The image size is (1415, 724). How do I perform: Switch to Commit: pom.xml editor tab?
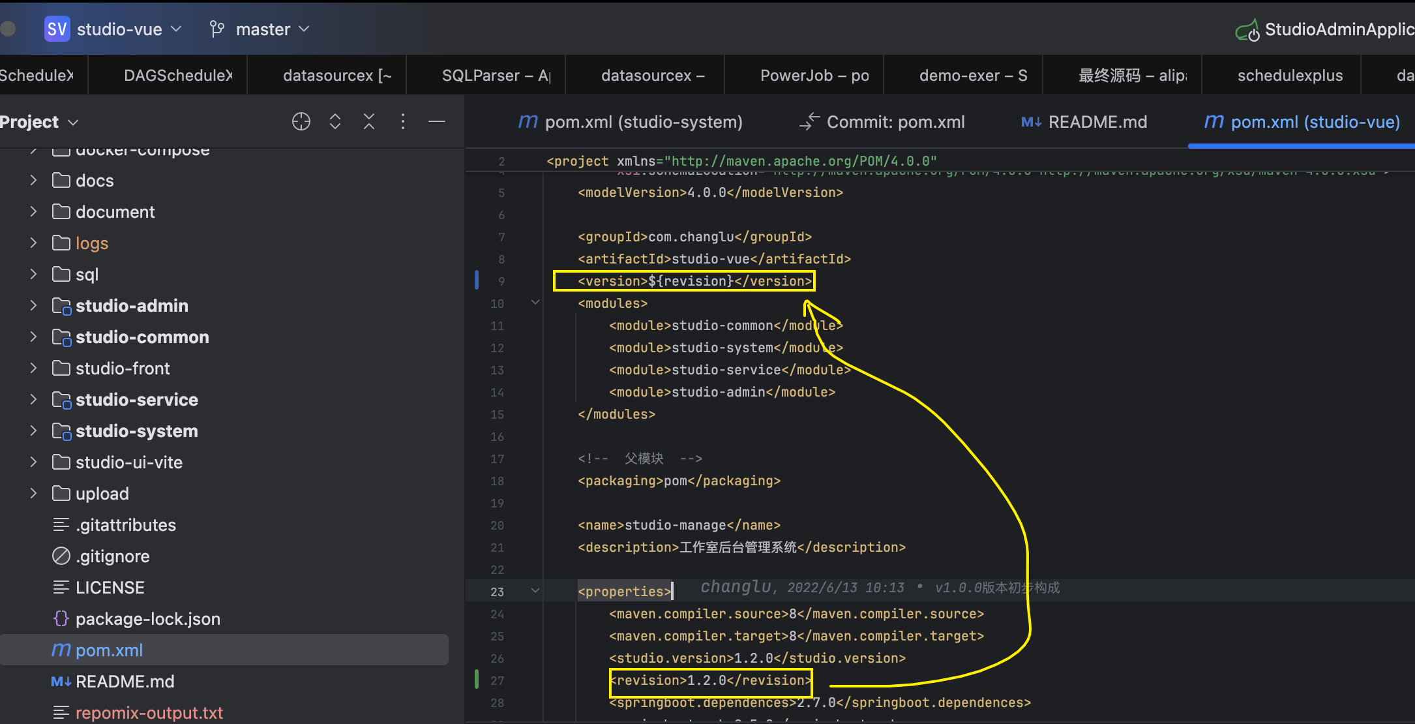882,122
